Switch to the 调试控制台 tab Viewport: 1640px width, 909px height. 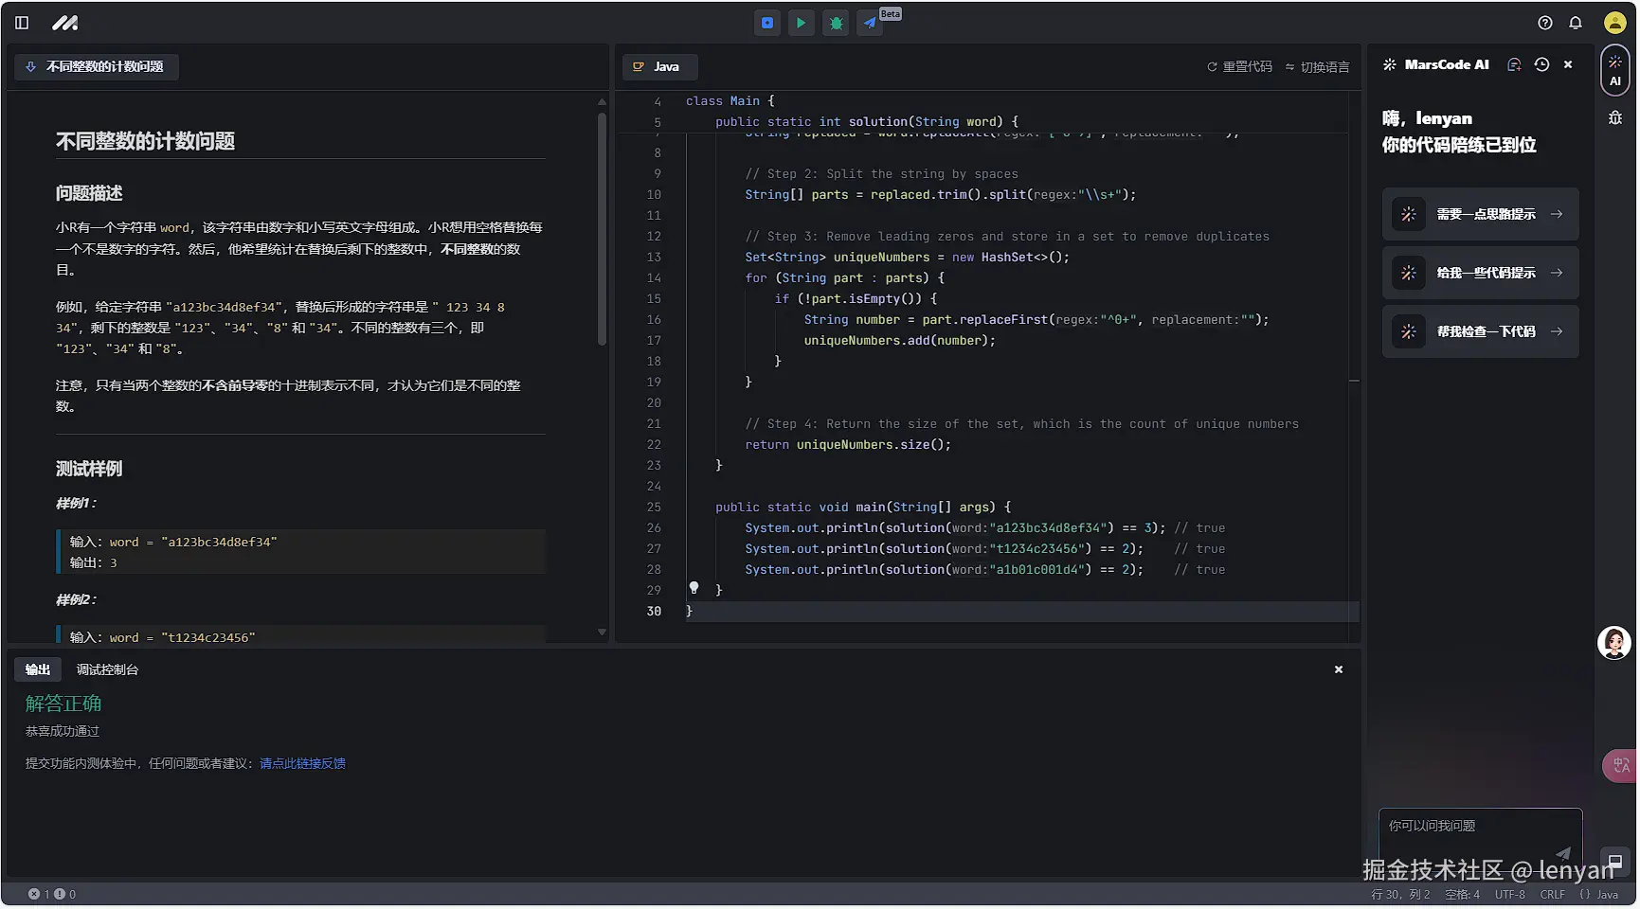[107, 669]
